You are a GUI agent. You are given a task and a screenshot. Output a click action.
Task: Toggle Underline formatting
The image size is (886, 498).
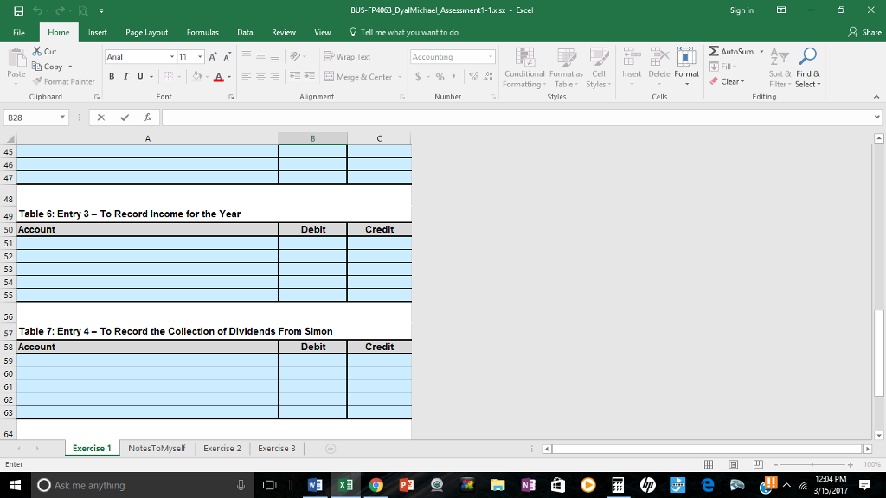tap(139, 76)
